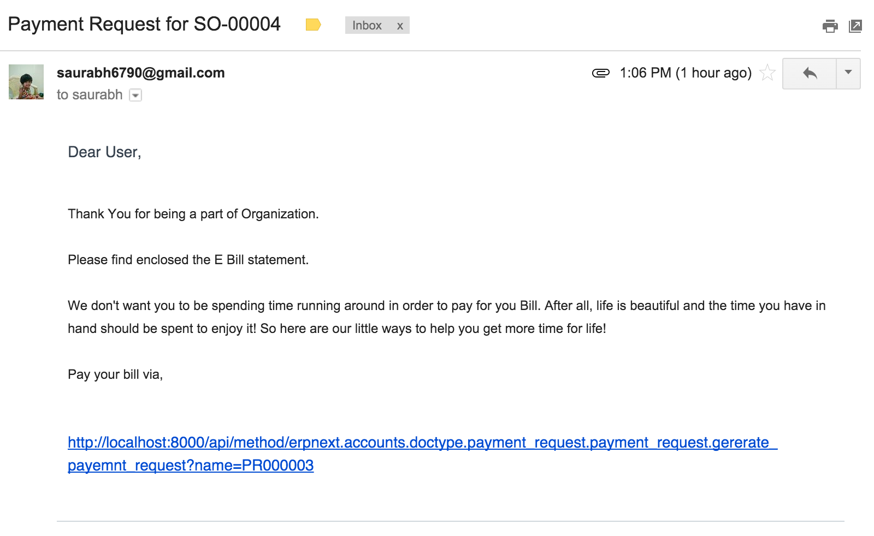Screen dimensions: 874x536
Task: Click the "Please find enclosed the E Bill" sentence
Action: pyautogui.click(x=188, y=260)
